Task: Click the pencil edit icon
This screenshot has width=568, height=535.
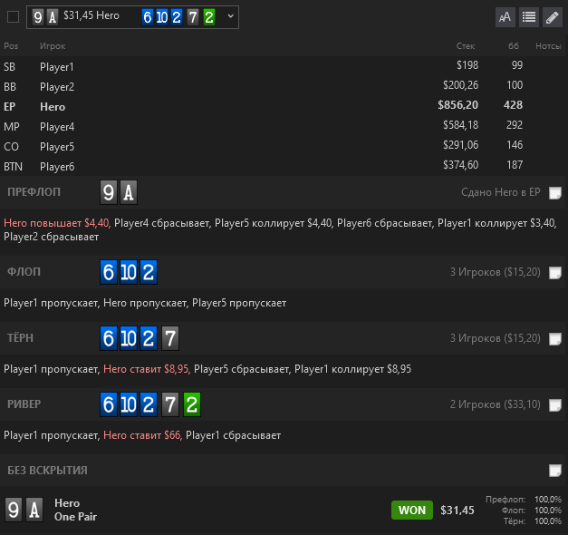Action: 552,17
